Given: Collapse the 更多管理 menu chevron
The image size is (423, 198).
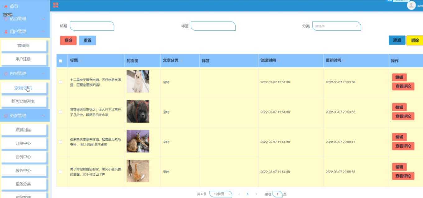Looking at the screenshot, I should click(x=43, y=116).
